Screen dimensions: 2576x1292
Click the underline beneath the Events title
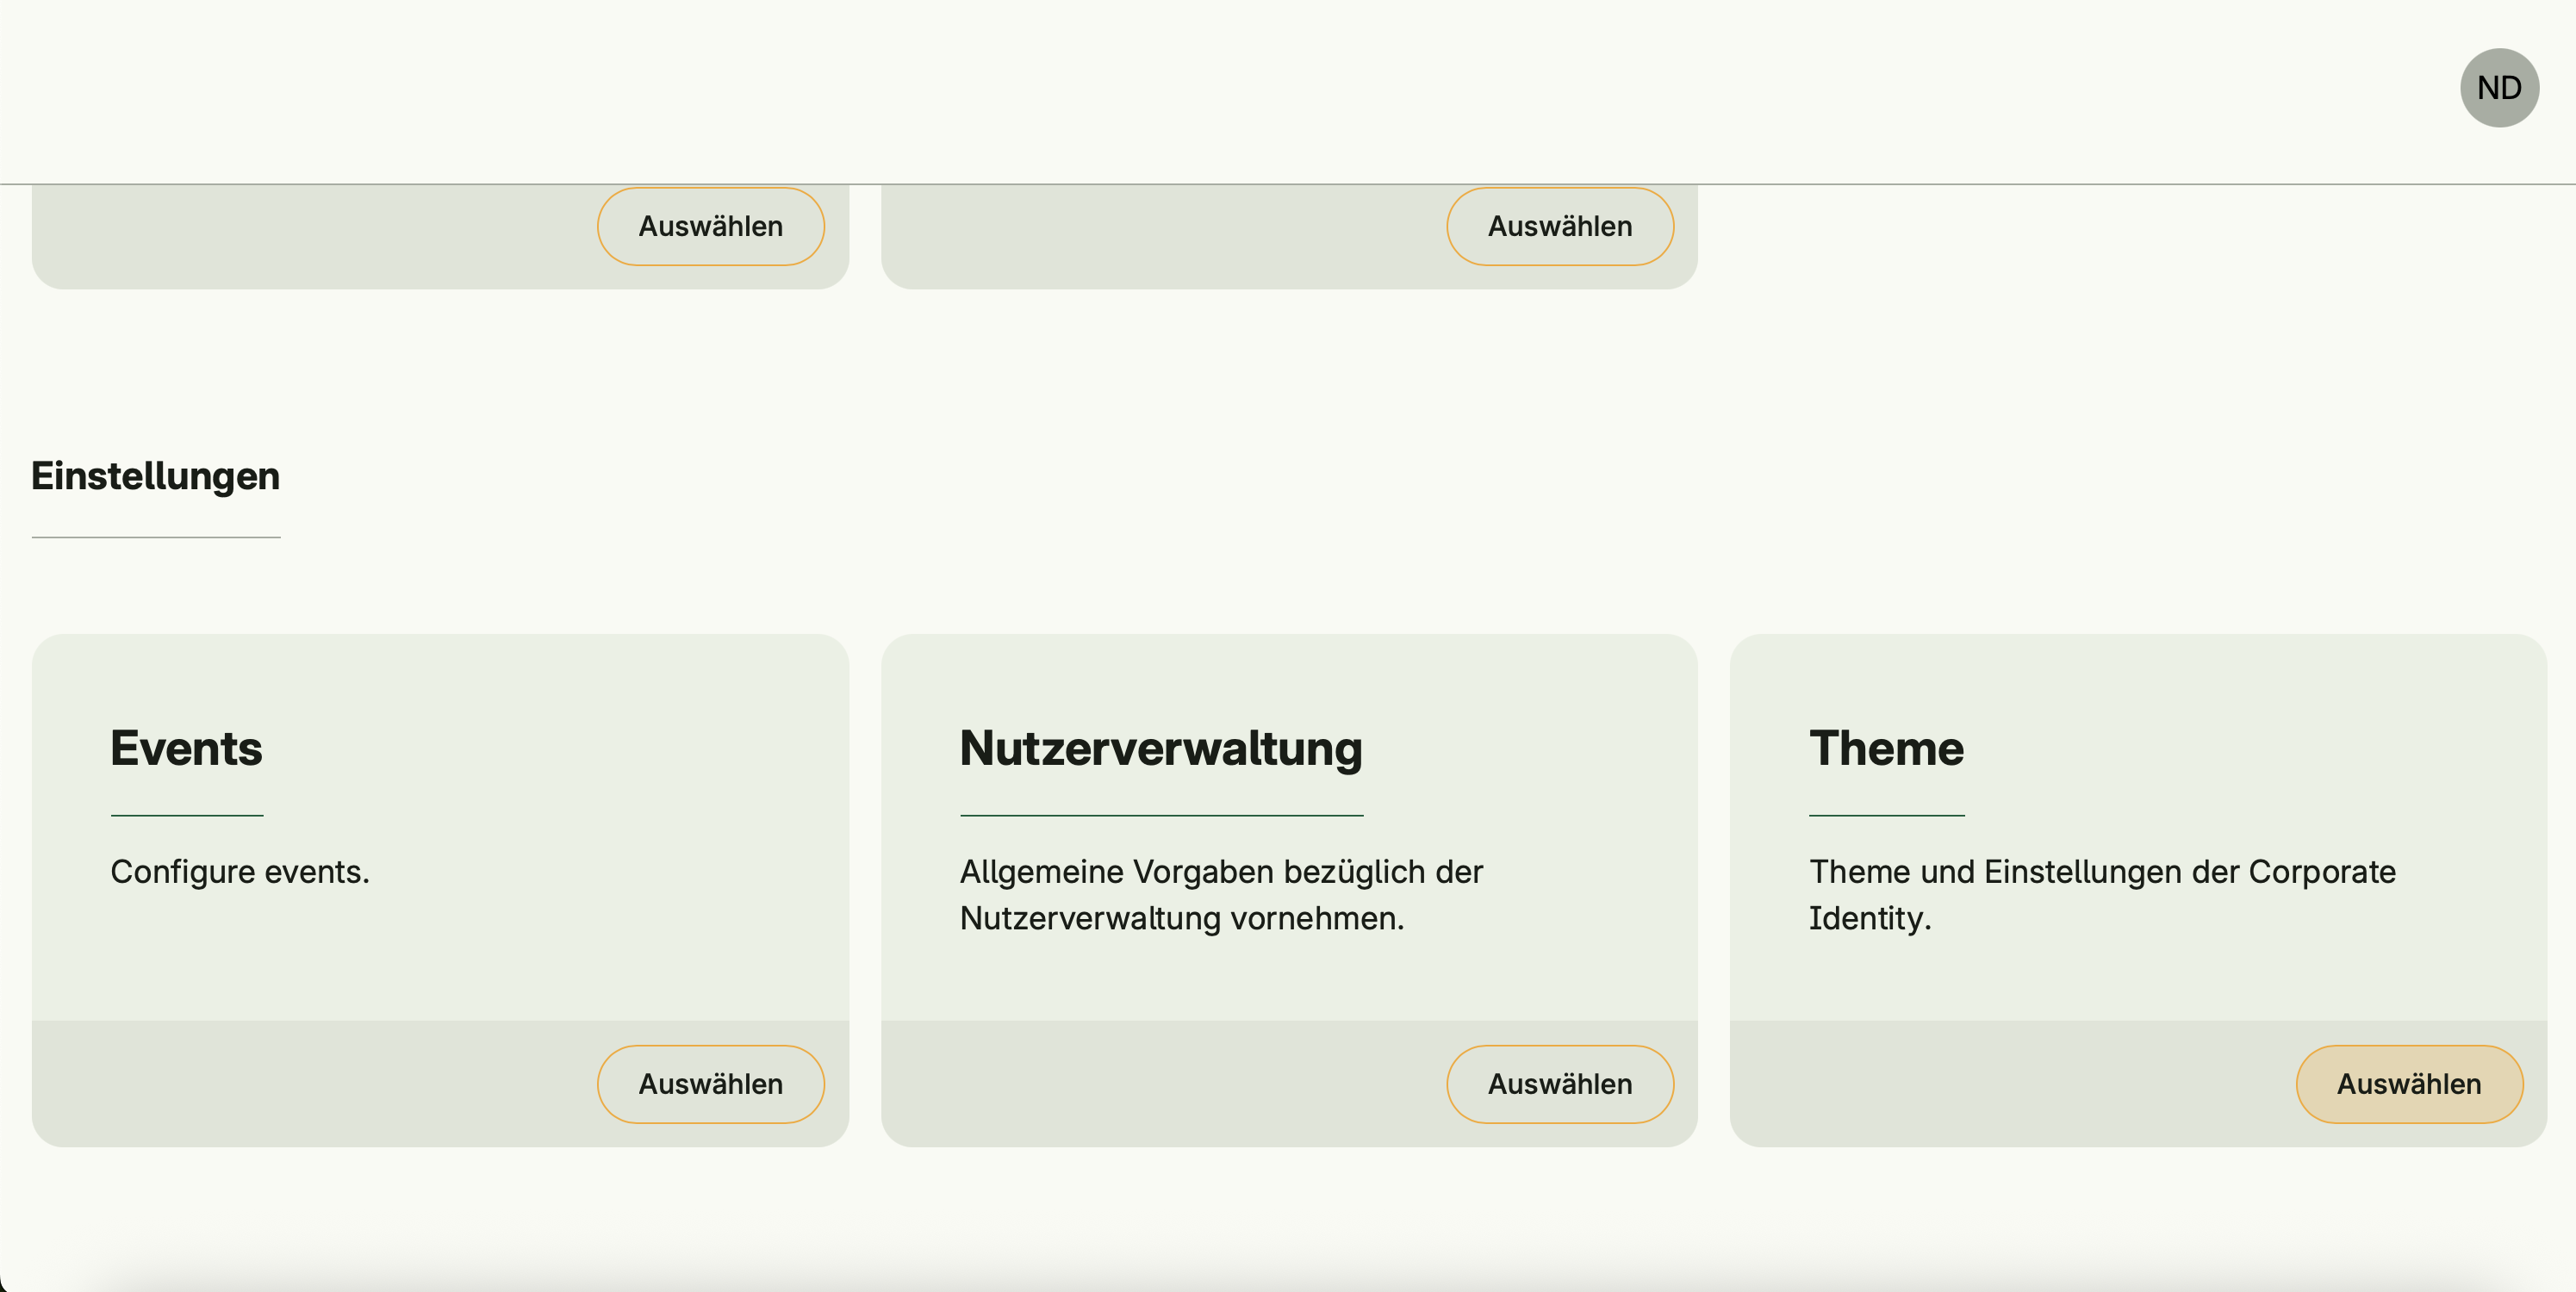click(187, 816)
